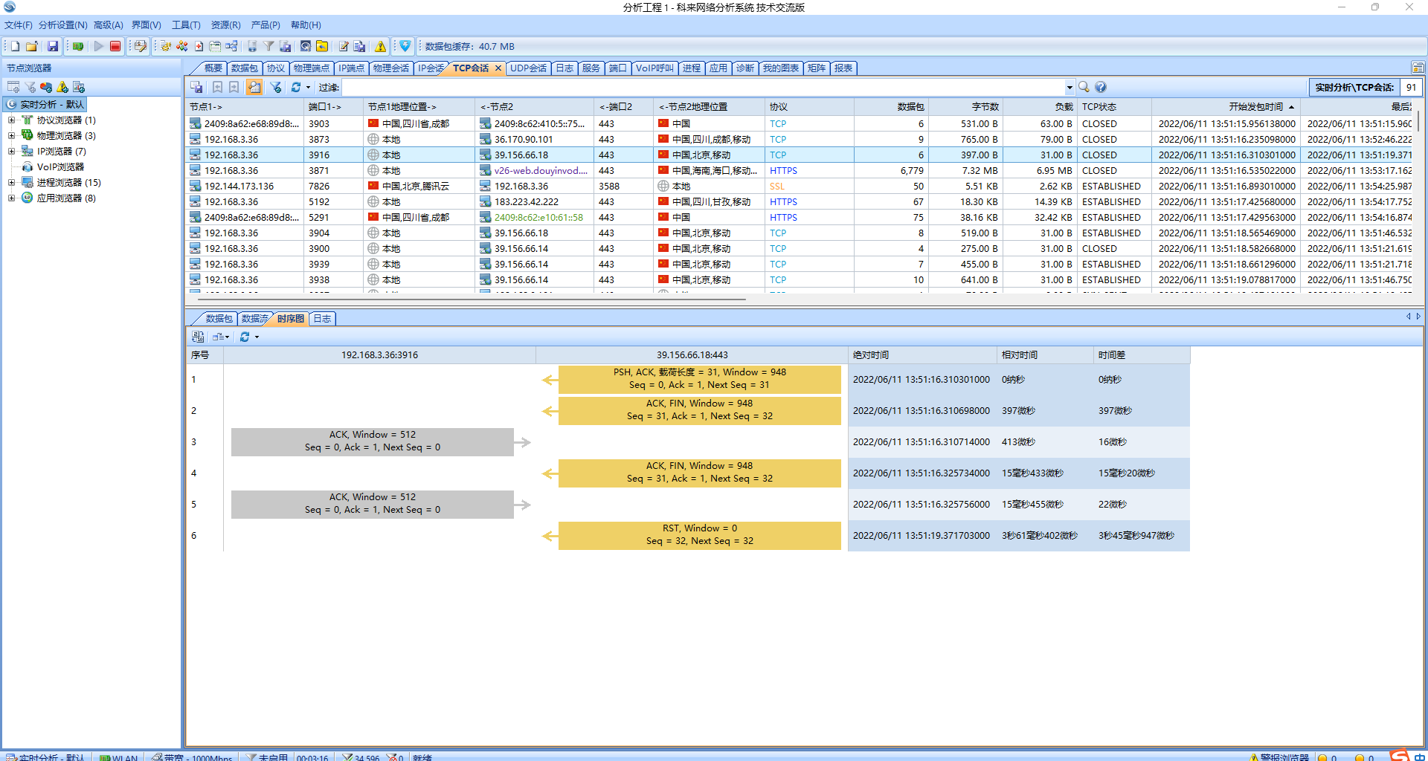Open dropdown arrow beside timing diagram refresh
The height and width of the screenshot is (761, 1428).
tap(257, 337)
